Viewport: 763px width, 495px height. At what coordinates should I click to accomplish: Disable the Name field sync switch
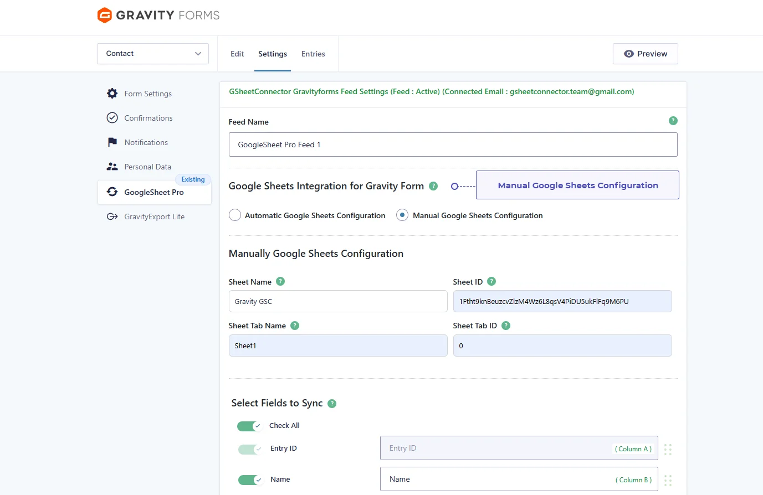coord(250,480)
